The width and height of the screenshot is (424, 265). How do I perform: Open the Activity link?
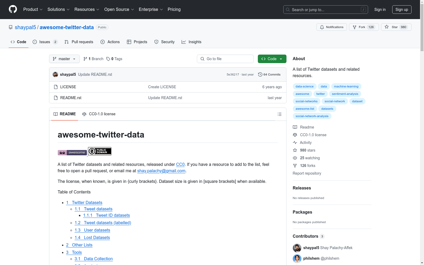pyautogui.click(x=302, y=143)
